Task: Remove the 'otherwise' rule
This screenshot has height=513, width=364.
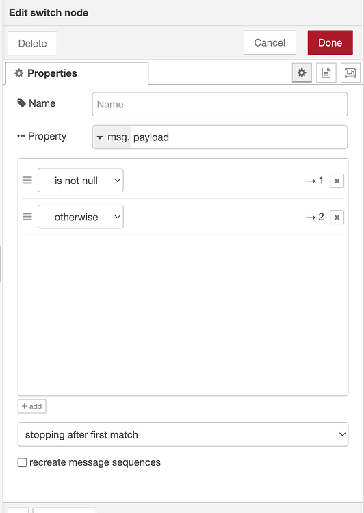Action: click(337, 218)
